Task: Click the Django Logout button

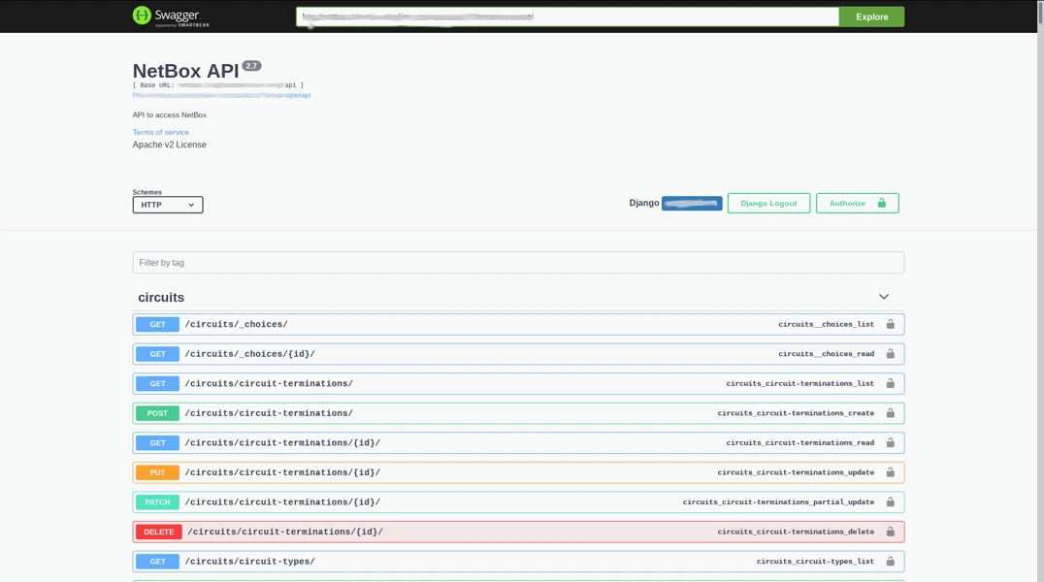Action: 768,203
